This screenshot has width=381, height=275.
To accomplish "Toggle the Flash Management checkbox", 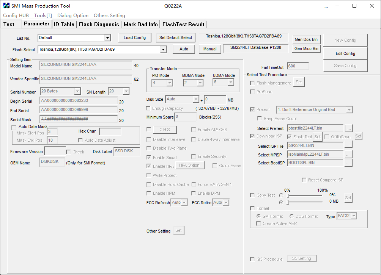I will 253,83.
